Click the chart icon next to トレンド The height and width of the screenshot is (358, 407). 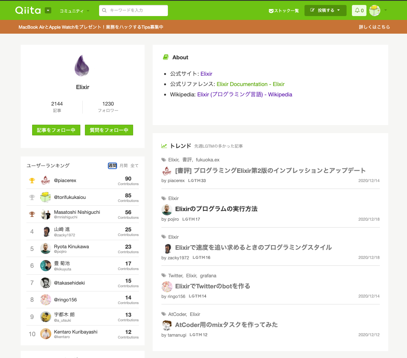(164, 145)
